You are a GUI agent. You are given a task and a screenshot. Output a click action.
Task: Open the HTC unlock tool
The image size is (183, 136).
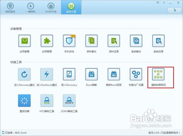(47, 101)
